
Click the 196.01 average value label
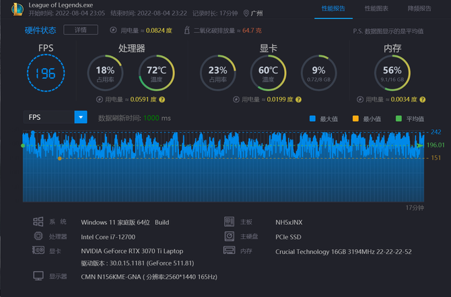(436, 145)
